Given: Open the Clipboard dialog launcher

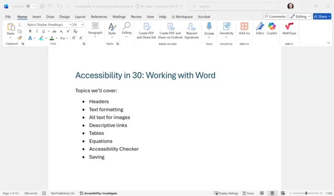Looking at the screenshot, I should (23, 44).
